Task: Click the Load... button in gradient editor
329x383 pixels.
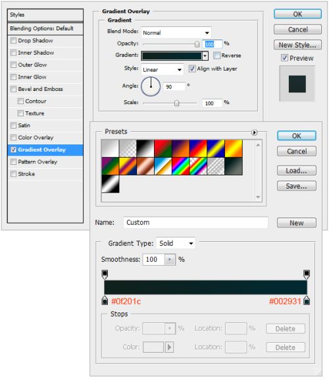Action: coord(297,171)
